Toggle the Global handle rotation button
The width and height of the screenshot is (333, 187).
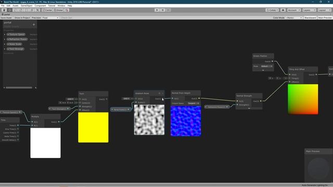pyautogui.click(x=58, y=10)
